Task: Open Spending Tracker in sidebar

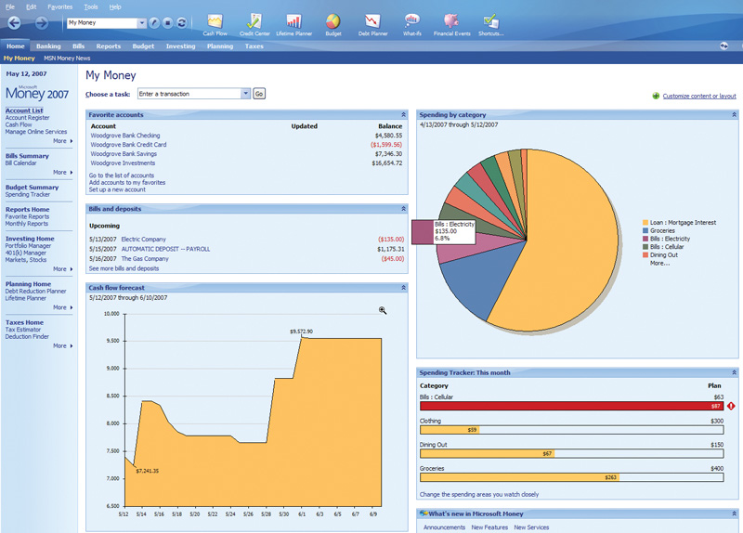Action: click(28, 194)
